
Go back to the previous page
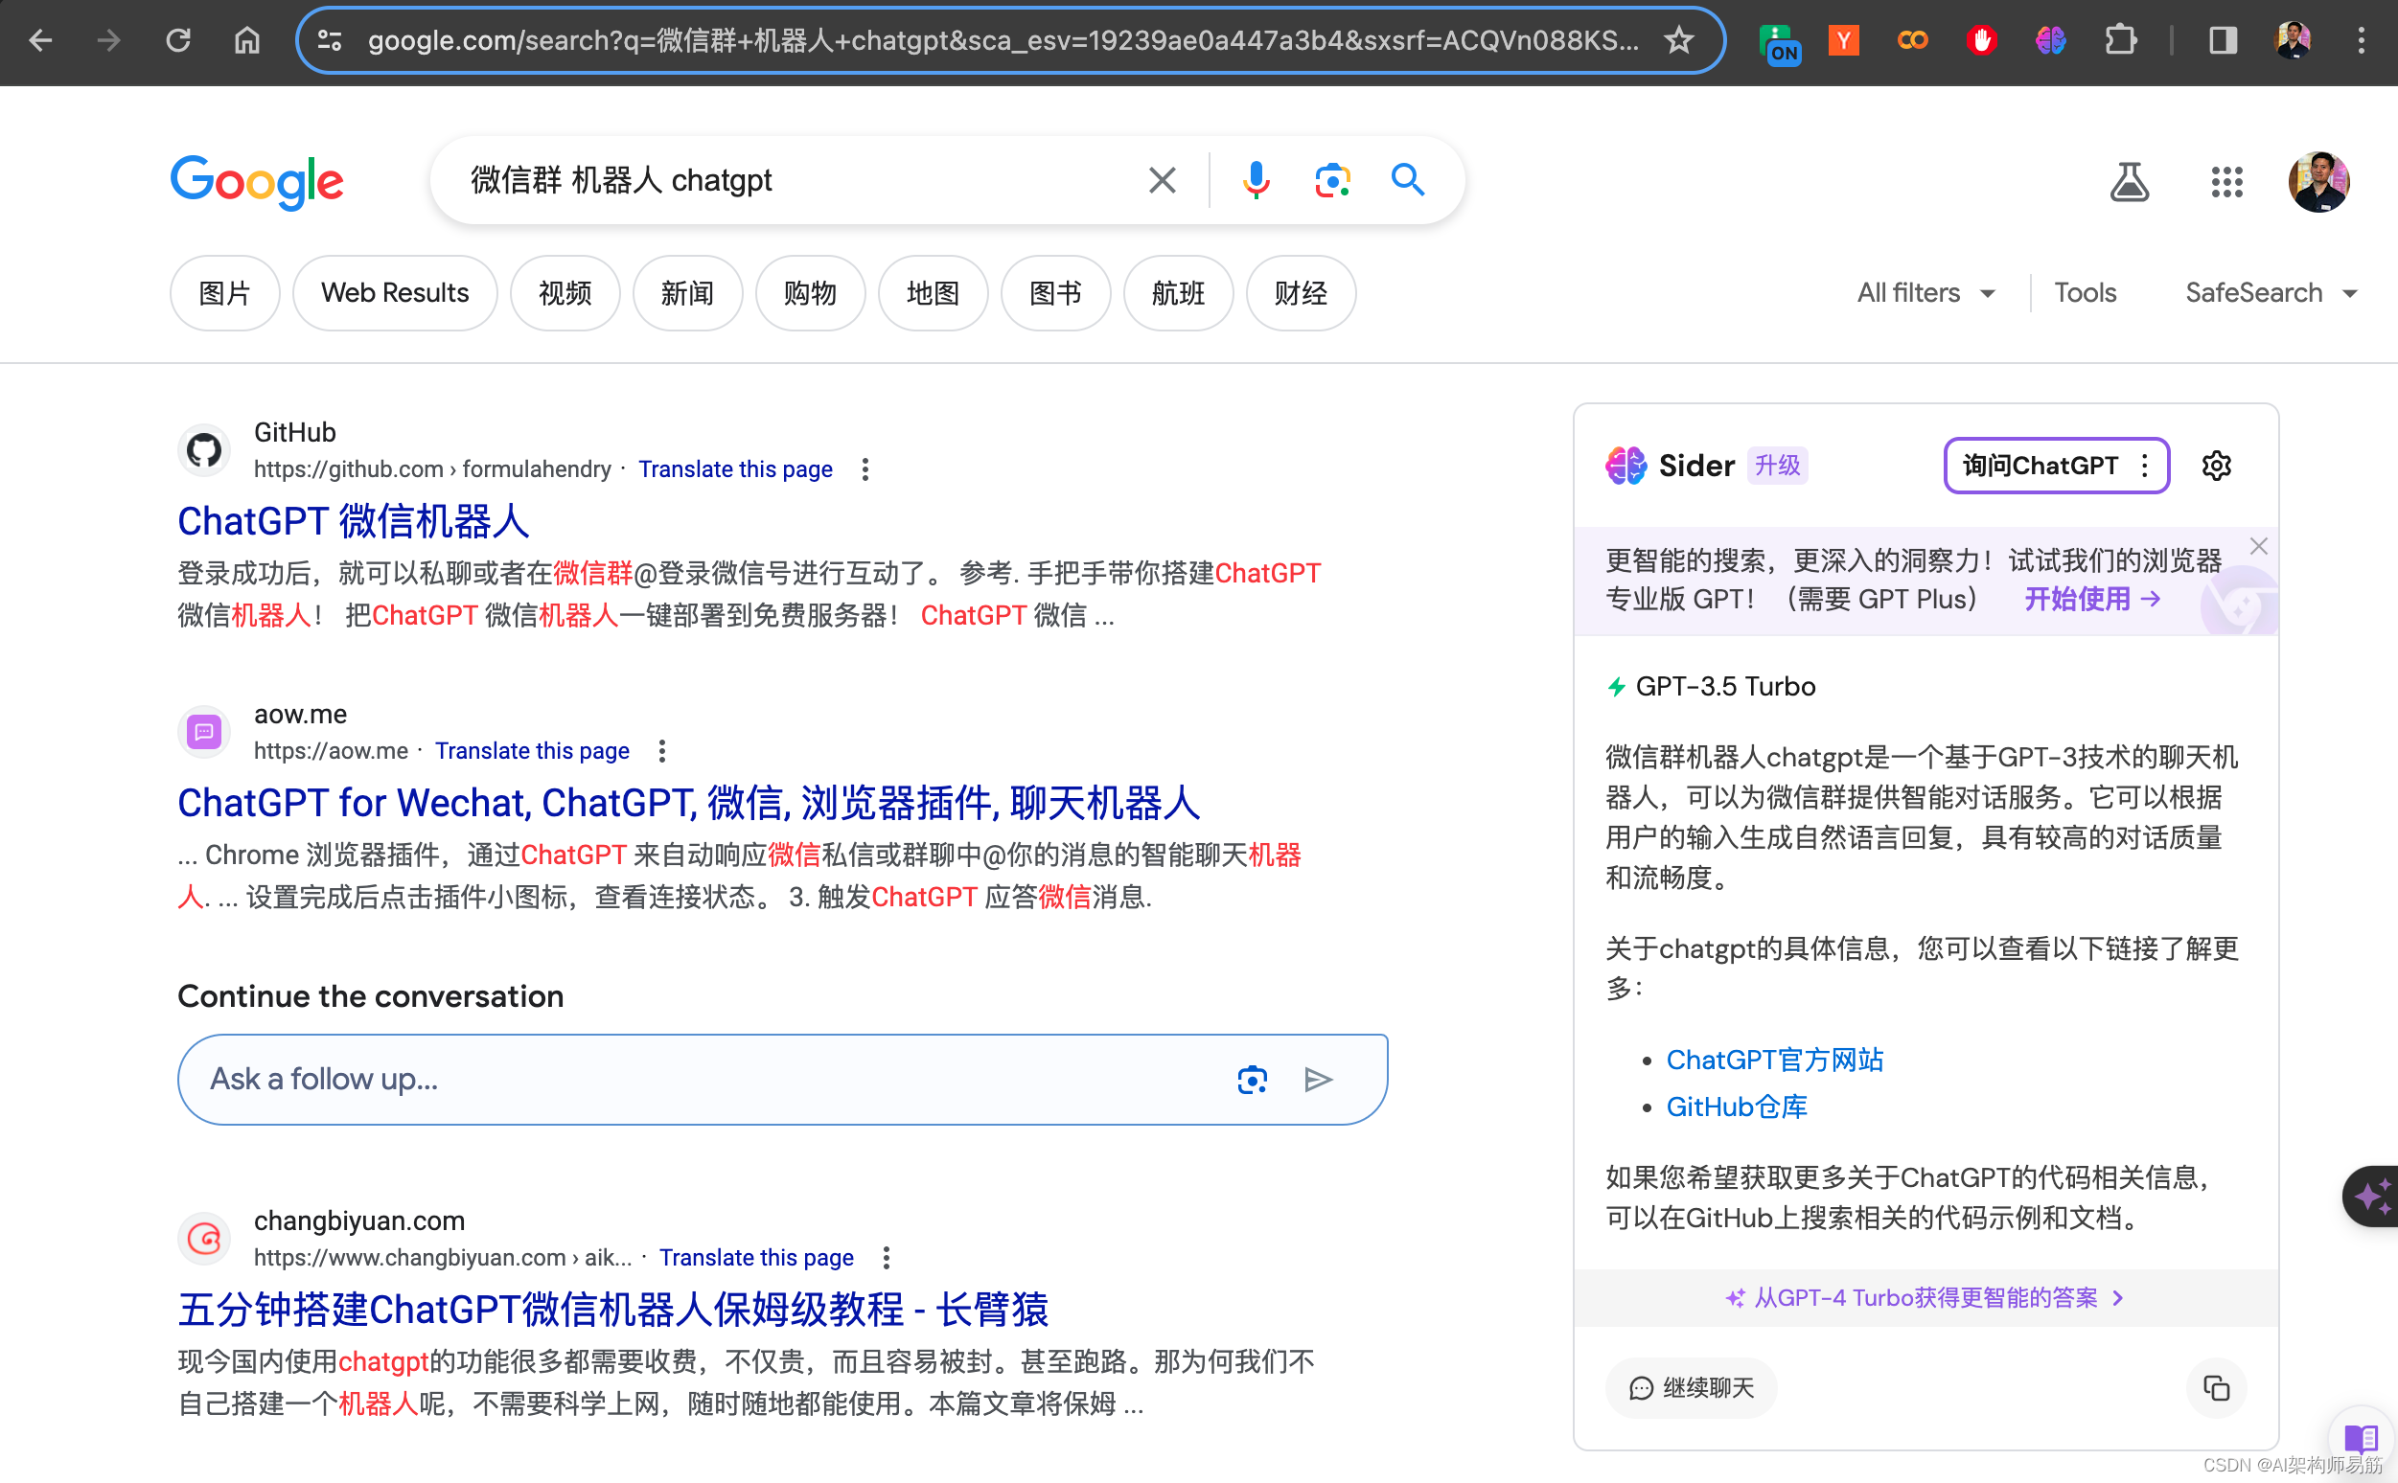pos(41,40)
